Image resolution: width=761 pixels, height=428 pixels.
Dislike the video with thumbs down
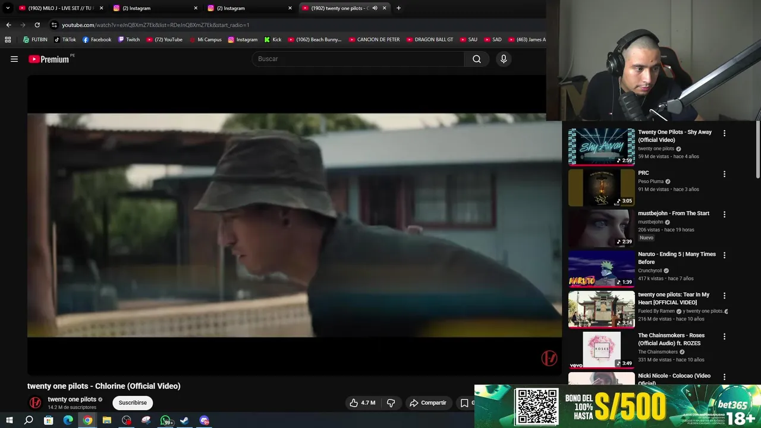[x=391, y=402]
